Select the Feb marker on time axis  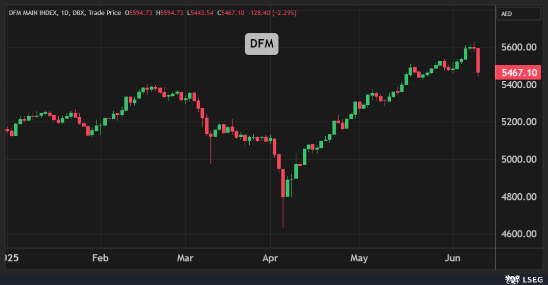100,258
